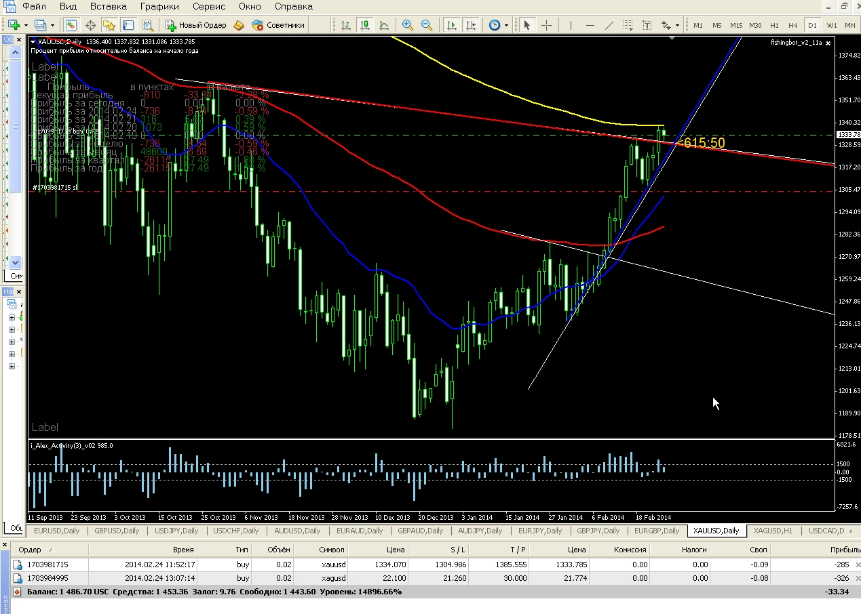Click the New Chart toolbar icon
This screenshot has width=861, height=614.
click(13, 25)
